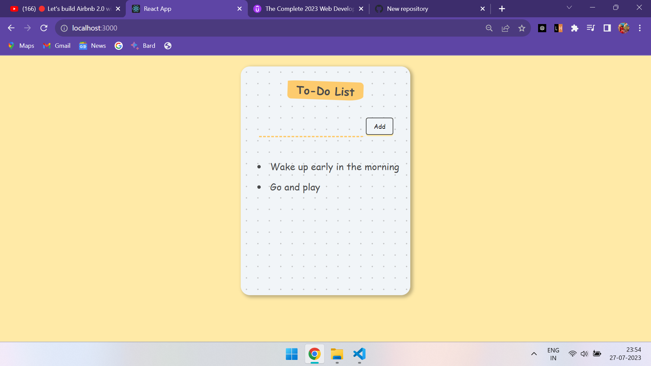Expand hidden system tray icons
Viewport: 651px width, 366px height.
(534, 353)
